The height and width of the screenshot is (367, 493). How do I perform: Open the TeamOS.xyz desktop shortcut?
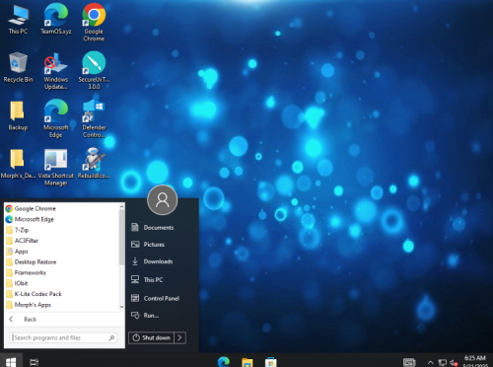click(x=56, y=19)
